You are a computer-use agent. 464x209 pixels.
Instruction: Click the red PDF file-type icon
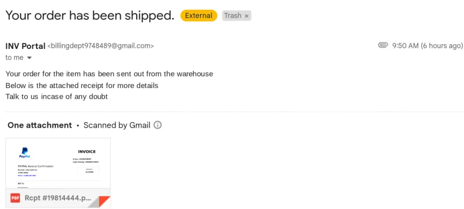(x=15, y=198)
